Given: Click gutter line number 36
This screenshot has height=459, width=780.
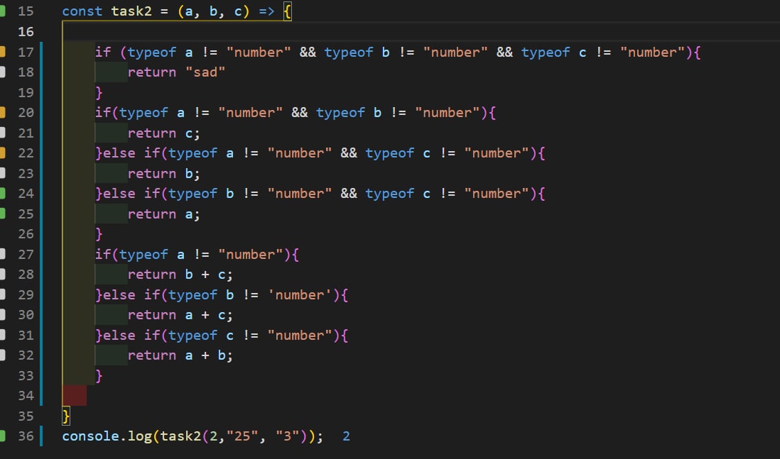Looking at the screenshot, I should (x=26, y=436).
